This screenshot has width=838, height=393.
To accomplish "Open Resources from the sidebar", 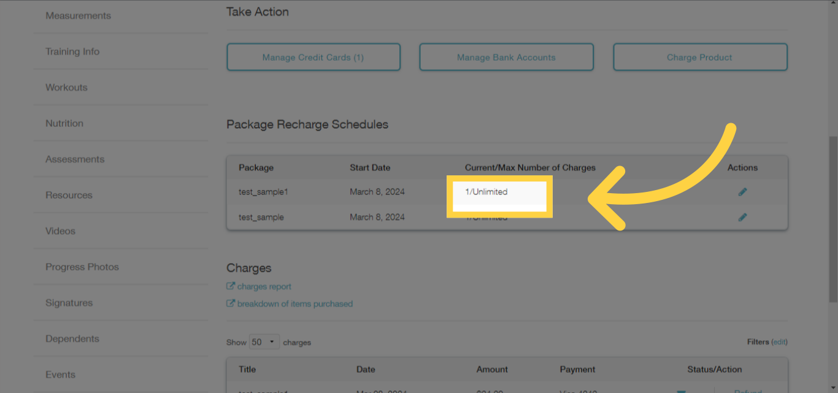I will pyautogui.click(x=69, y=195).
